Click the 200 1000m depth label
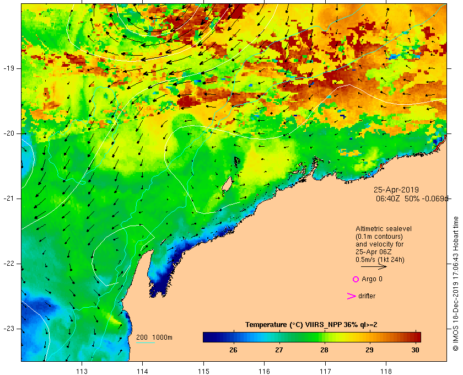Image resolution: width=463 pixels, height=375 pixels. [154, 337]
